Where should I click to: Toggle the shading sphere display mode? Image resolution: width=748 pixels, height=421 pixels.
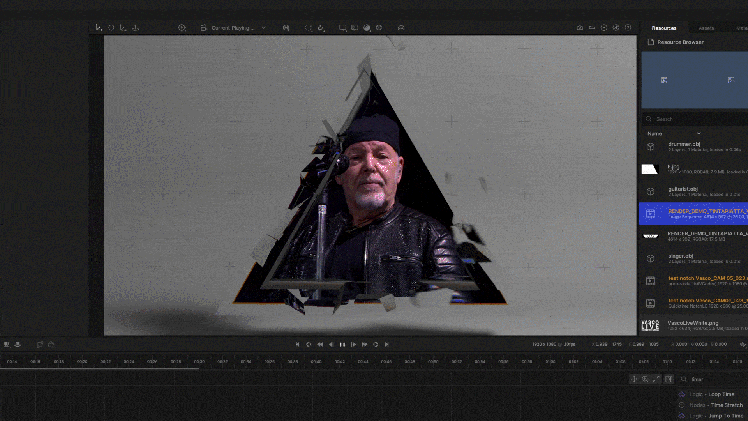point(367,28)
